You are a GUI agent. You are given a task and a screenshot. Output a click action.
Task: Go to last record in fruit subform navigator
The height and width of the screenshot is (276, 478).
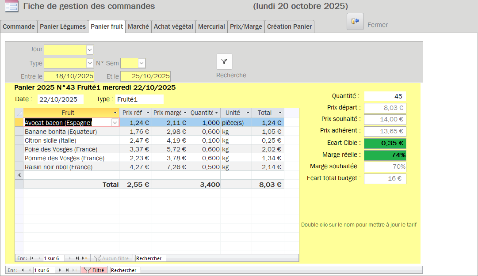(77, 258)
